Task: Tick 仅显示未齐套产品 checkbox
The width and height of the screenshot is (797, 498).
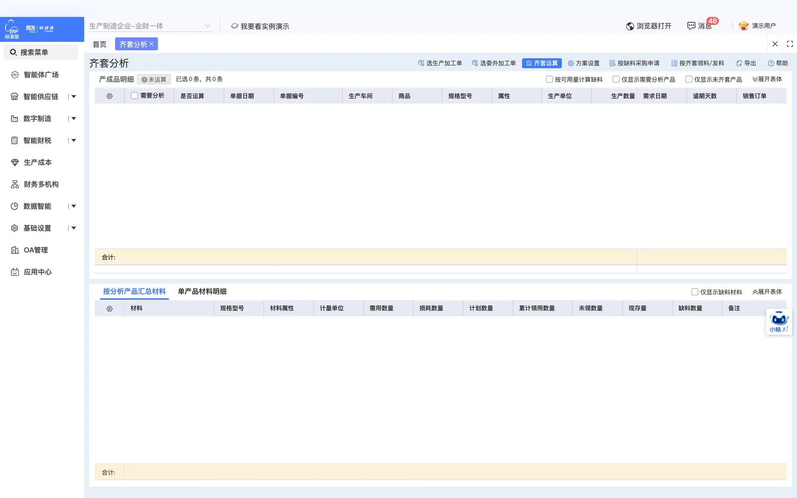Action: tap(689, 79)
